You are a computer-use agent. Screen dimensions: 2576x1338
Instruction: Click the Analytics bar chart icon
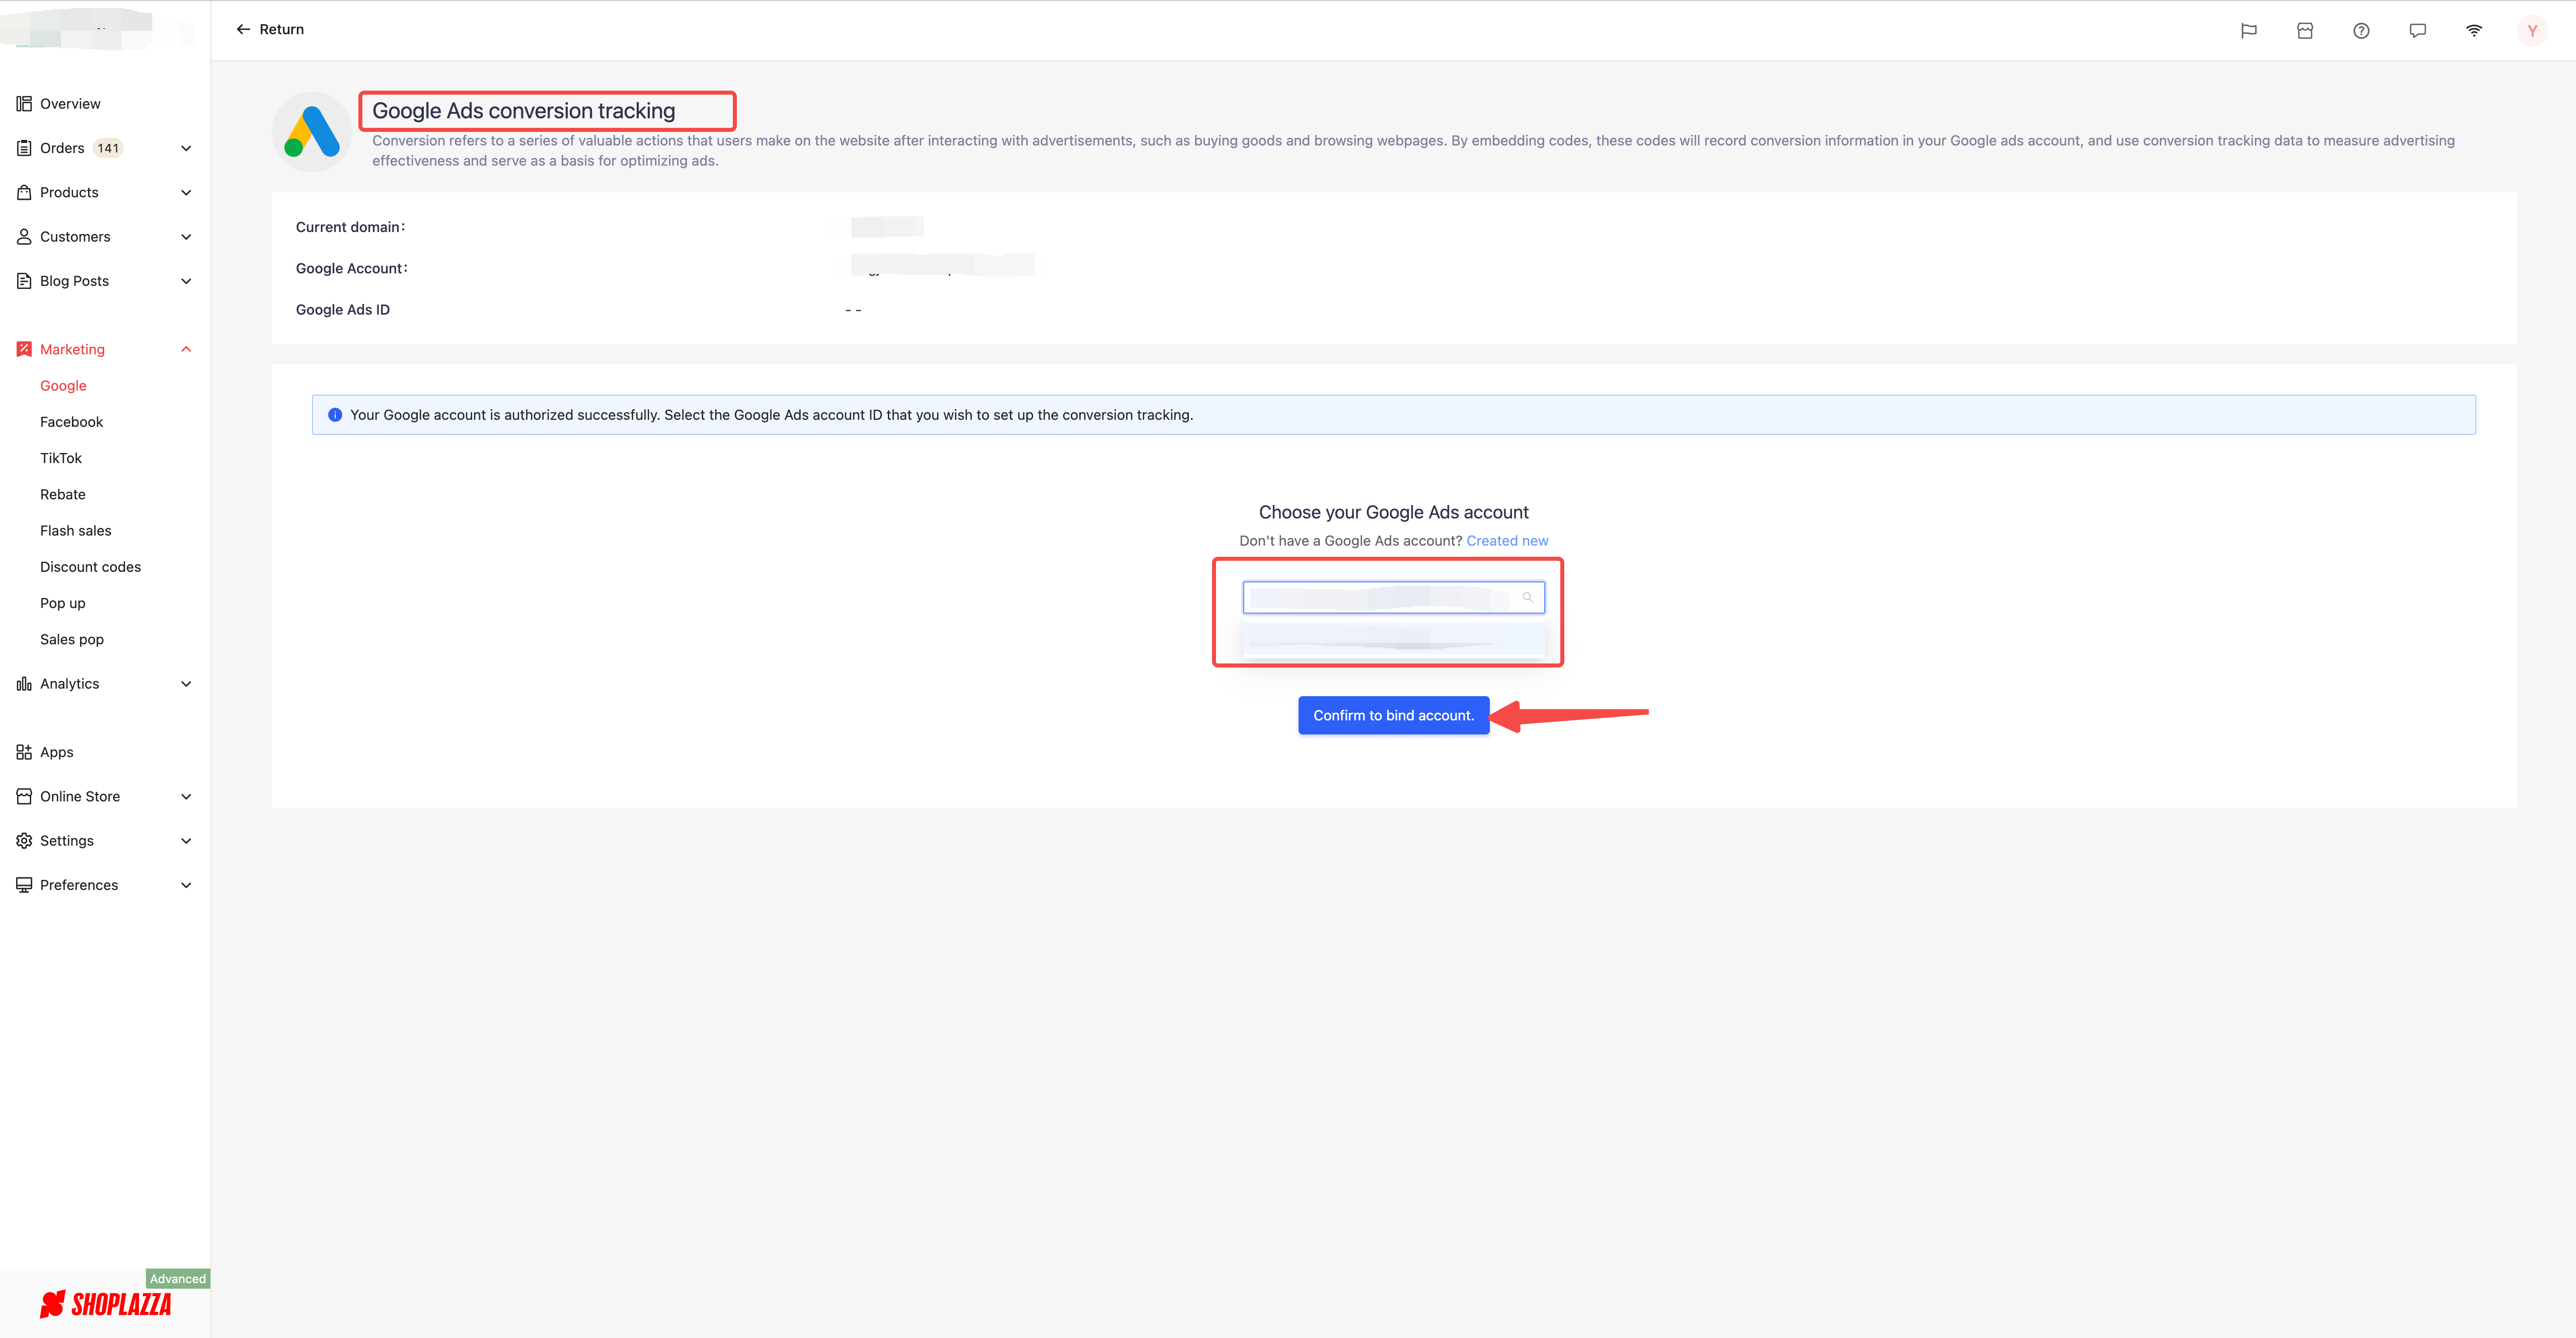point(24,684)
